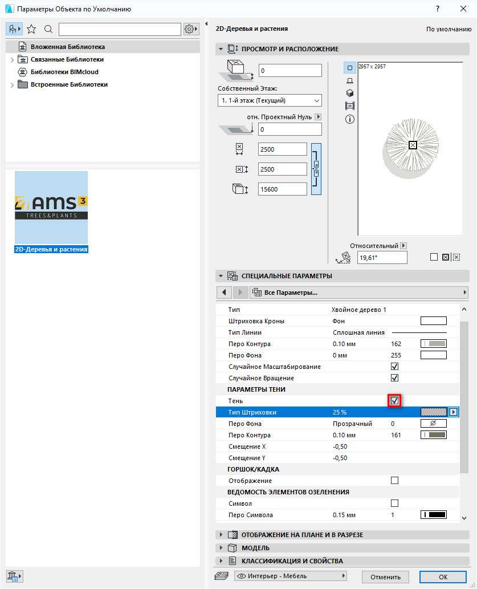Uncheck the Тень shadow checkbox
The width and height of the screenshot is (477, 589).
(394, 401)
